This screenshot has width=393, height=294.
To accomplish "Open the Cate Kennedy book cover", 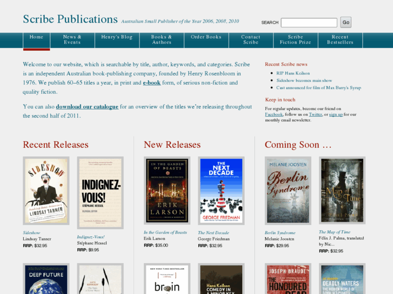I will [x=100, y=279].
